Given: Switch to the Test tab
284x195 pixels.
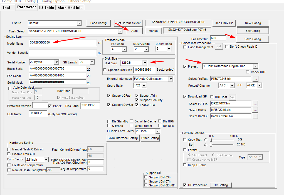Looking at the screenshot, I should (6, 7).
